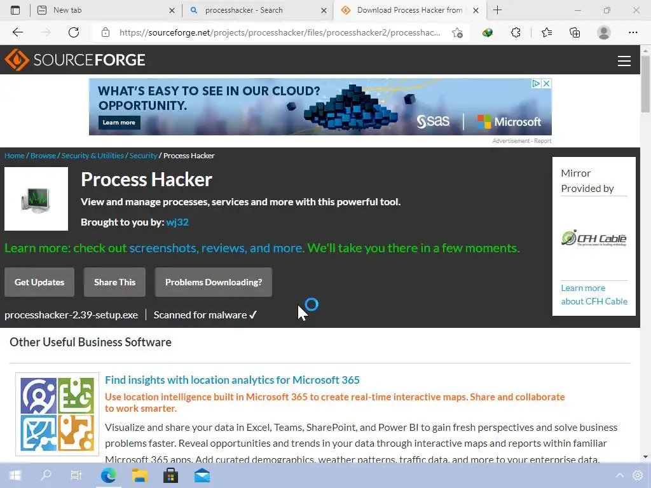Click the 'Advertisement - Report' link
Screen dimensions: 651x488
[x=521, y=141]
